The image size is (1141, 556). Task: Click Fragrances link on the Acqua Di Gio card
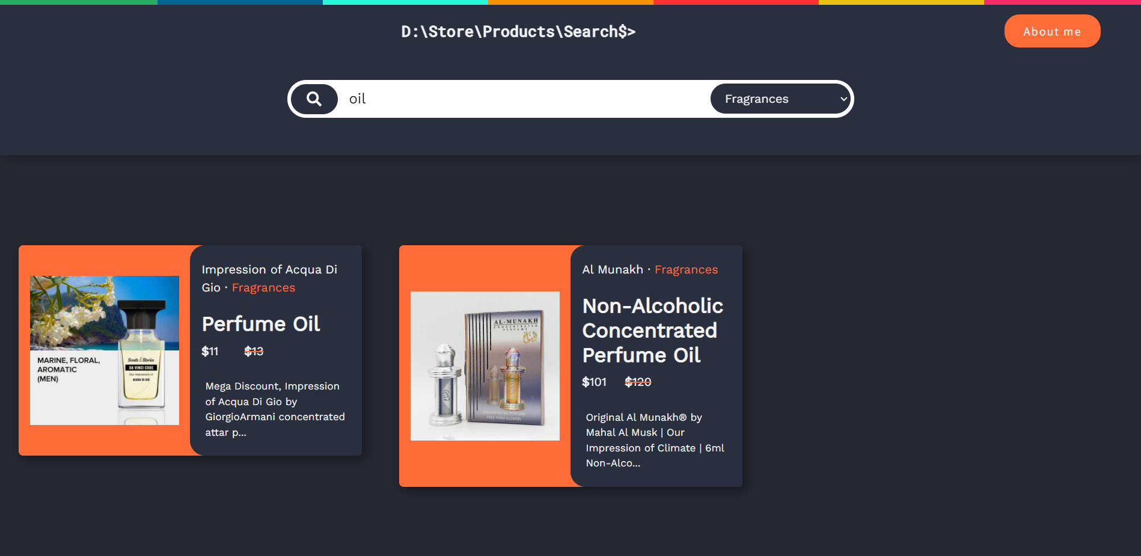[x=263, y=287]
